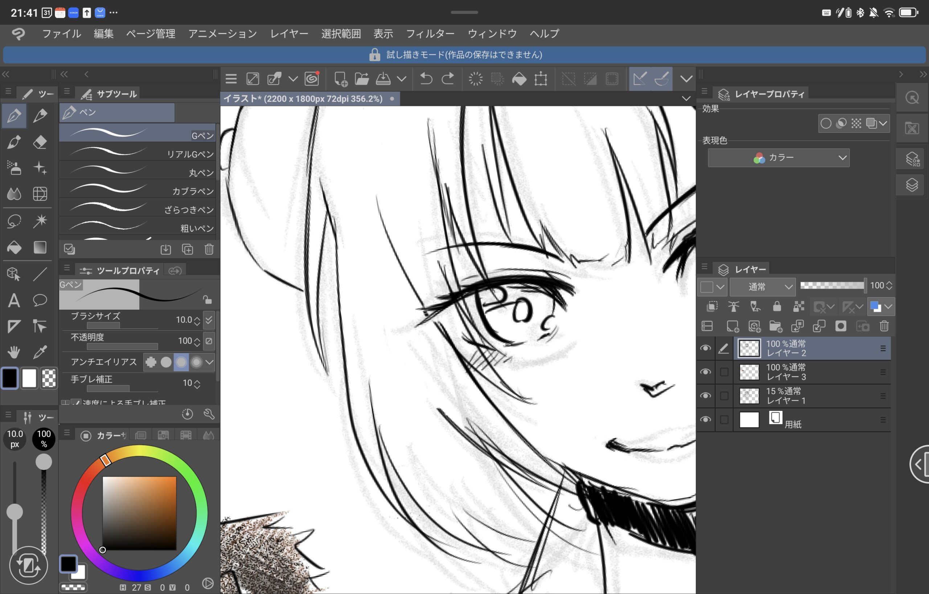Open the 表現色 カラー dropdown

(x=778, y=158)
